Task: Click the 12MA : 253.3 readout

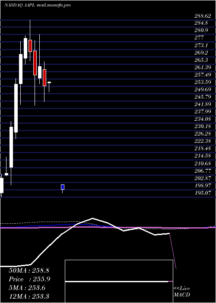Action: coord(29,296)
